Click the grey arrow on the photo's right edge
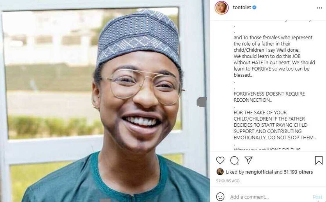Image resolution: width=326 pixels, height=202 pixels. click(x=201, y=102)
